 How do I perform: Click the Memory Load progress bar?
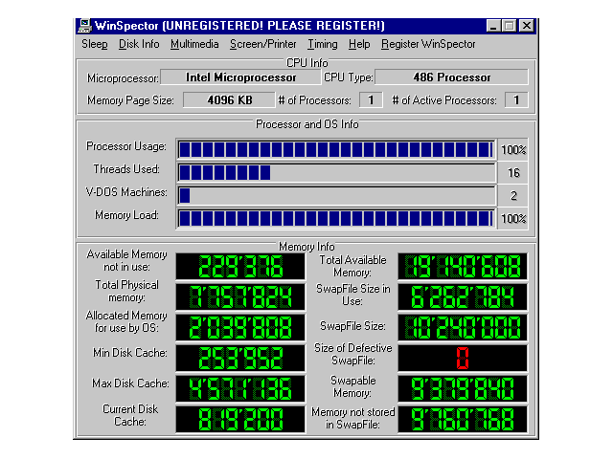[x=335, y=218]
